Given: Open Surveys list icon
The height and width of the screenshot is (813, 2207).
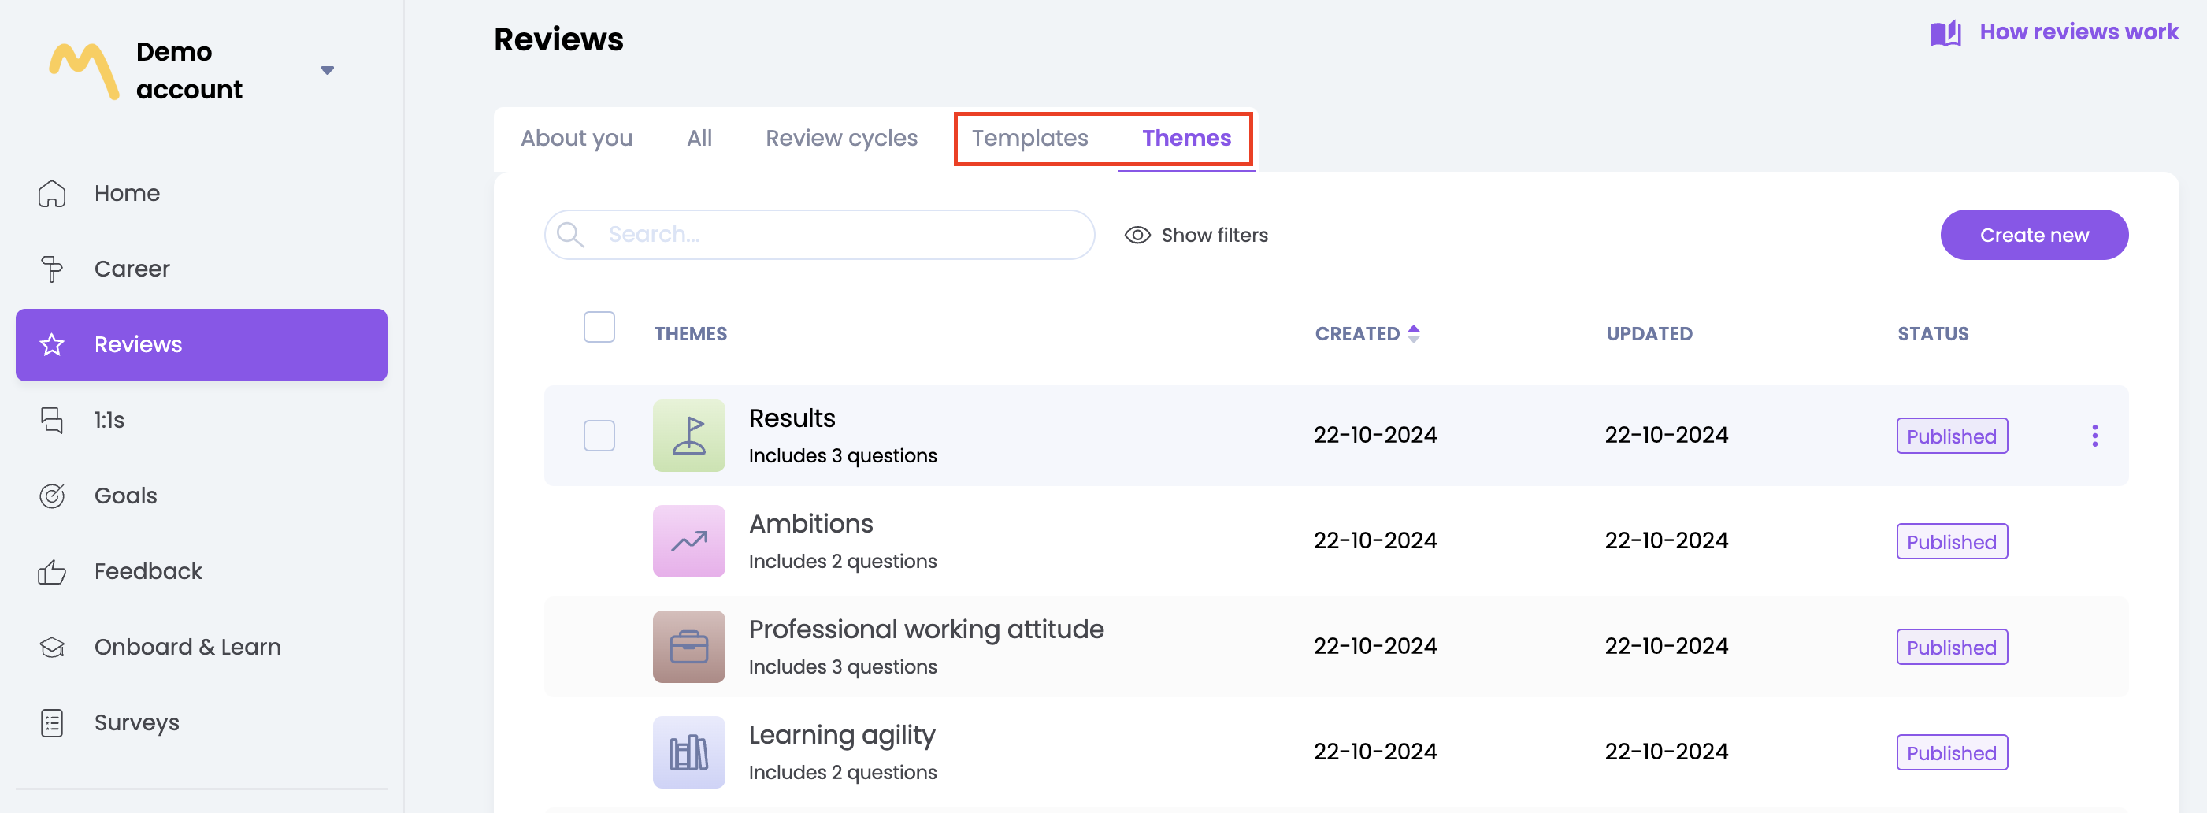Looking at the screenshot, I should point(52,723).
